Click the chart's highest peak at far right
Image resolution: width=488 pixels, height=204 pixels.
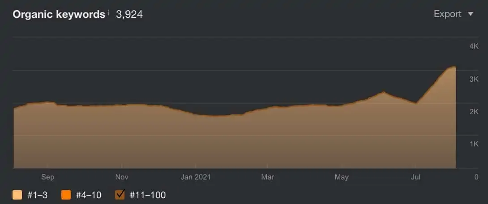[454, 67]
